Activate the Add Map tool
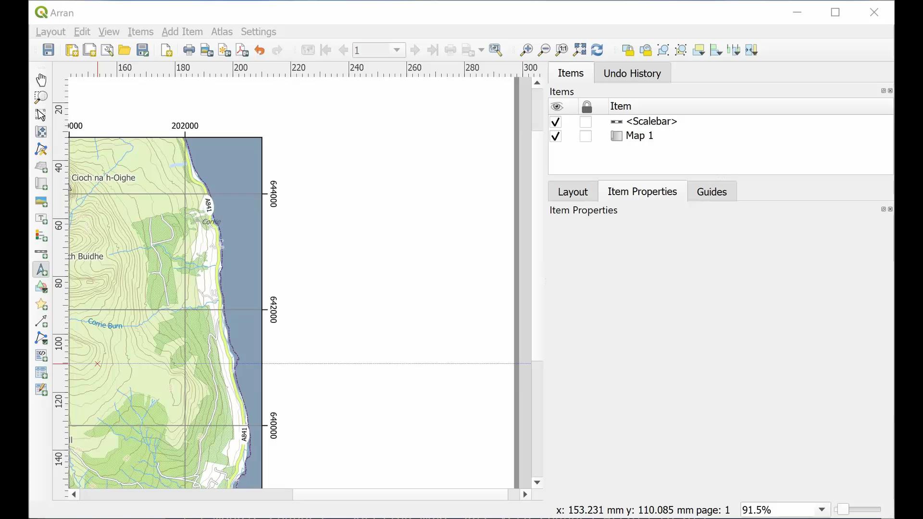The image size is (923, 519). point(41,167)
